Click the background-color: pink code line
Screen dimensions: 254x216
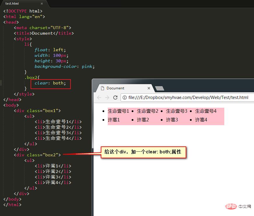[x=64, y=66]
